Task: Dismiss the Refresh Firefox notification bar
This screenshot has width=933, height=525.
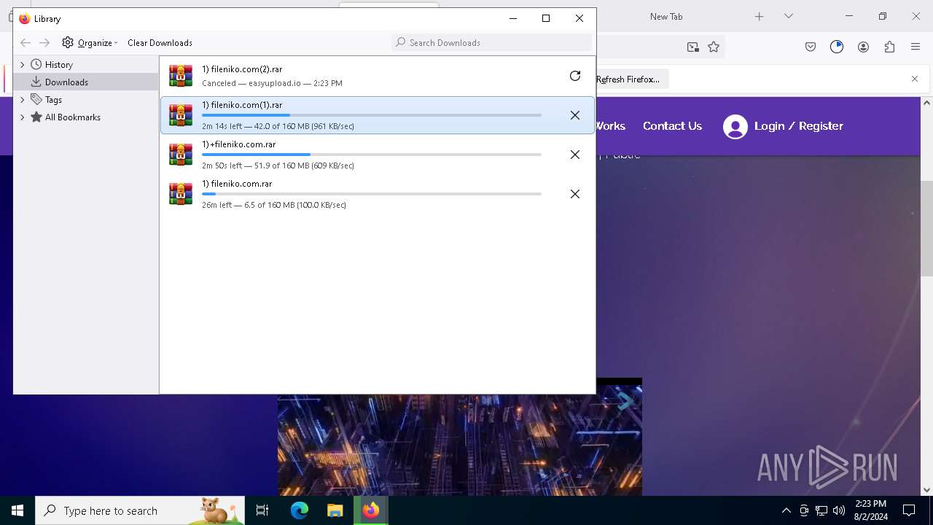Action: coord(915,79)
